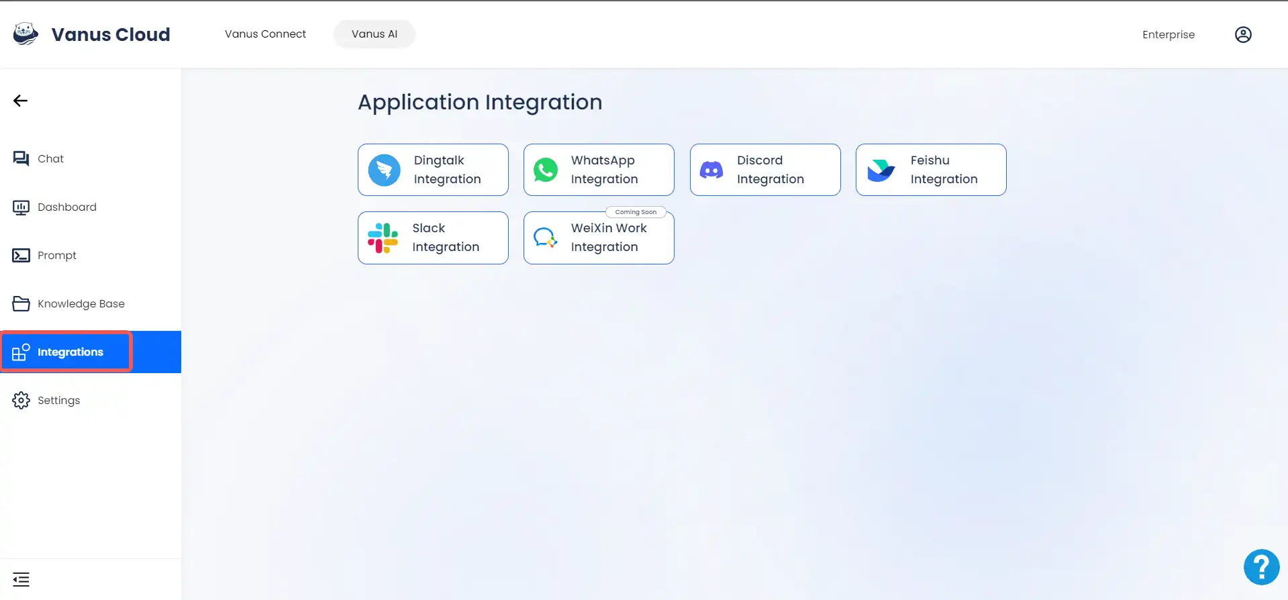Open Chat from the sidebar
The image size is (1288, 600).
click(x=91, y=158)
